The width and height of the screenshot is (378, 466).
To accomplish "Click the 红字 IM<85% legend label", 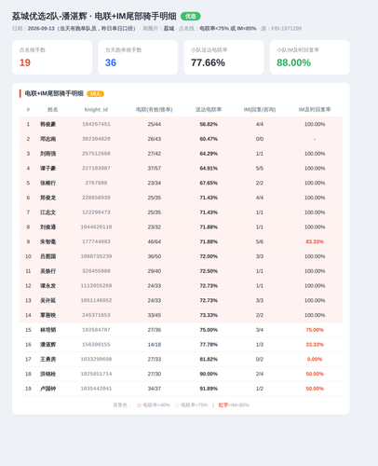I will pos(234,405).
